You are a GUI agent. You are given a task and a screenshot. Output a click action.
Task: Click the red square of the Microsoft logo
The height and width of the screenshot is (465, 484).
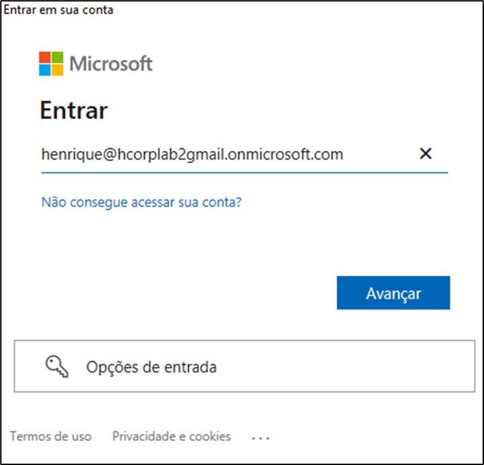click(45, 57)
